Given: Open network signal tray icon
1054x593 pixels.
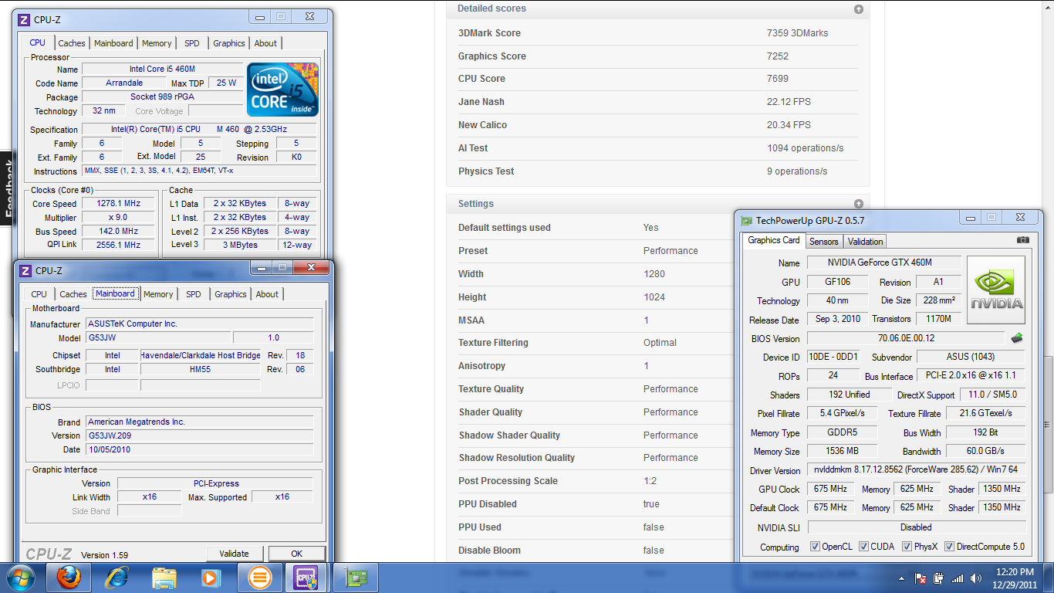Looking at the screenshot, I should [958, 578].
